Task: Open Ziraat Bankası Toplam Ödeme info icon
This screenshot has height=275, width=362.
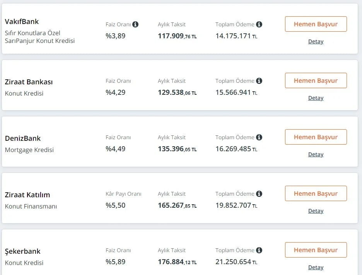Action: click(x=259, y=81)
